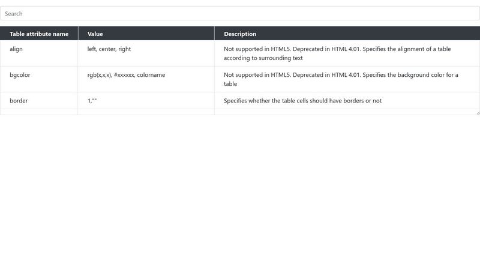Click the word 'table' ending bgcolor description
The image size is (480, 270).
pos(230,84)
